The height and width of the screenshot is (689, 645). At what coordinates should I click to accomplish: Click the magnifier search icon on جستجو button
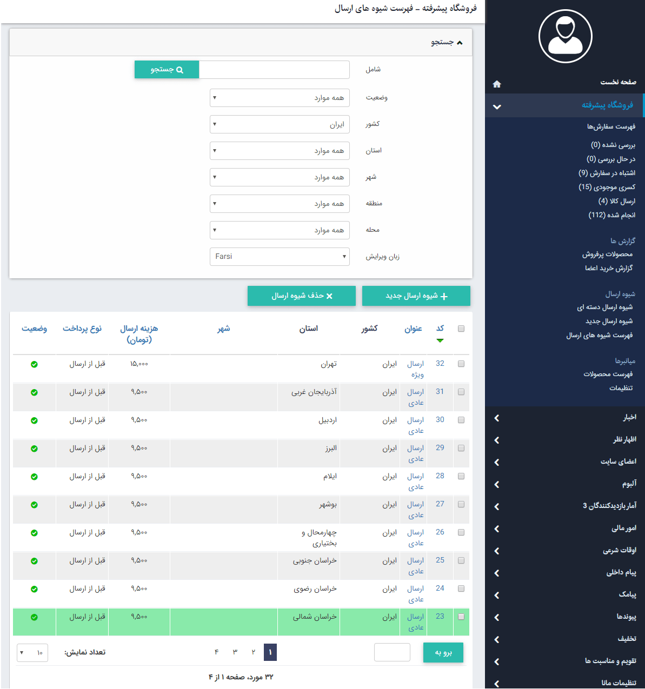[x=180, y=69]
